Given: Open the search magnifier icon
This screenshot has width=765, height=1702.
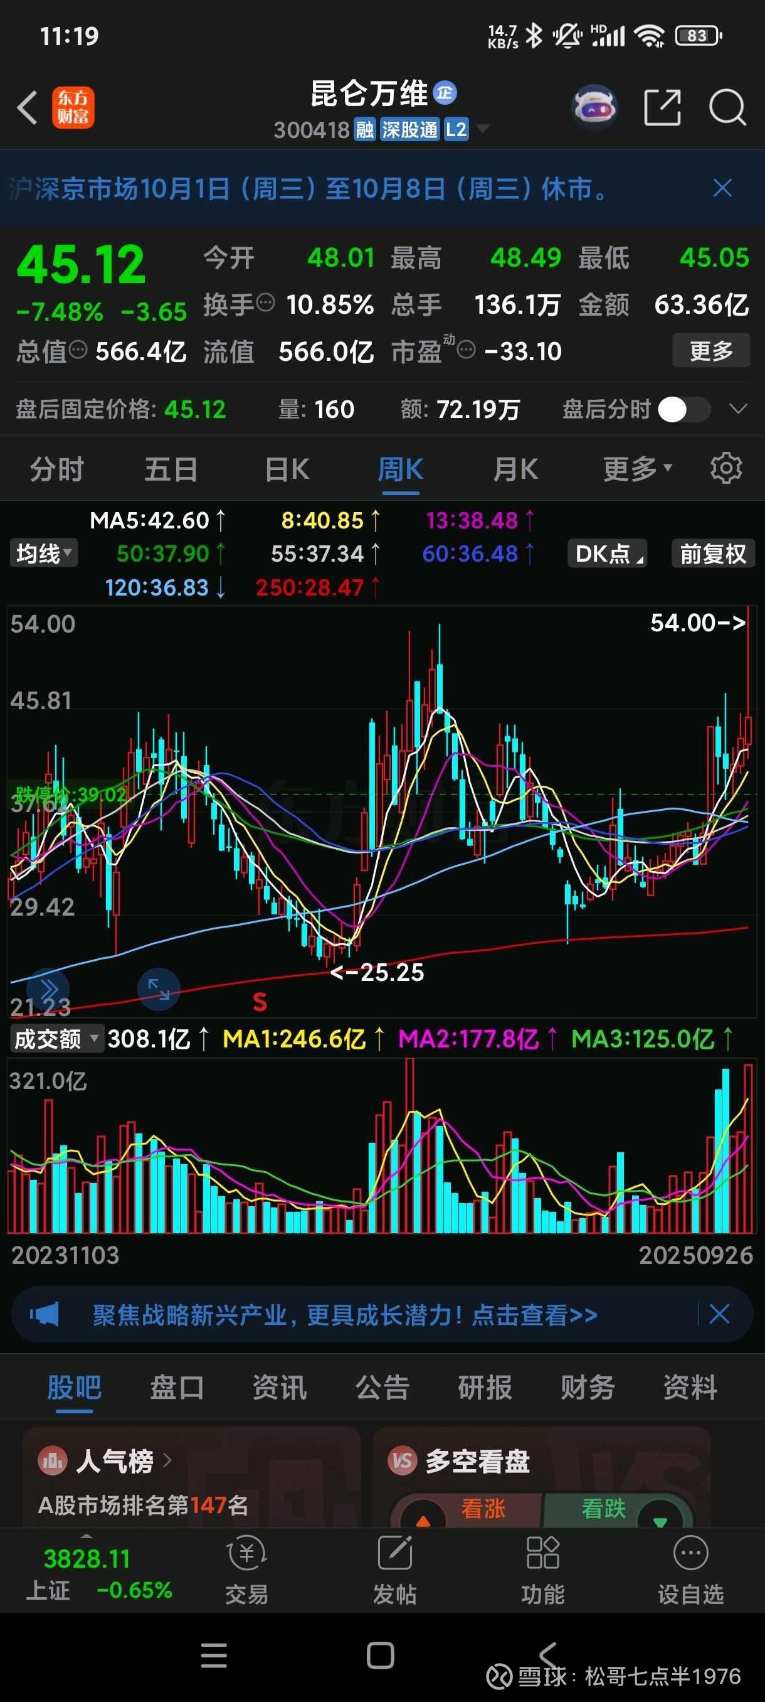Looking at the screenshot, I should (727, 107).
